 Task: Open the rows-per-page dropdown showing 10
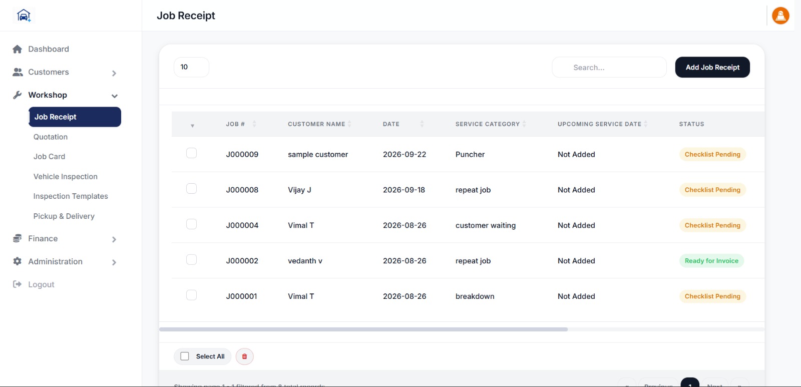coord(191,67)
